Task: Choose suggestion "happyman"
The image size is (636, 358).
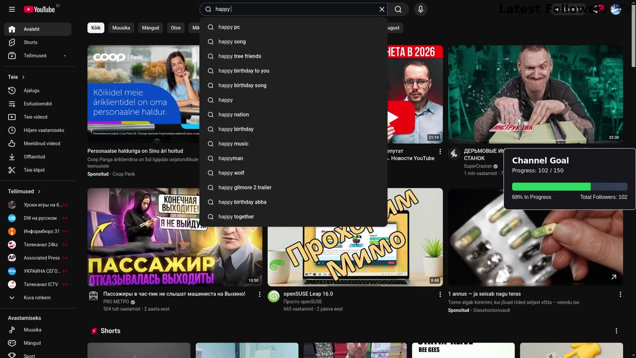Action: click(294, 159)
